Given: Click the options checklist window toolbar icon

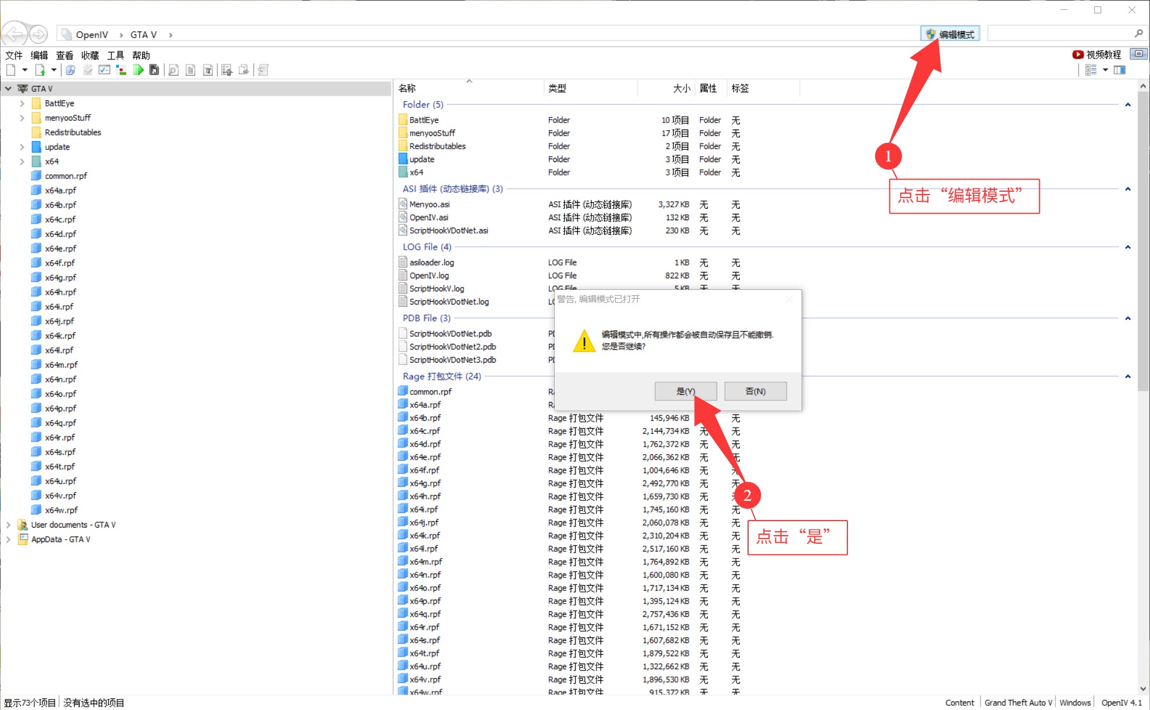Looking at the screenshot, I should [x=105, y=70].
